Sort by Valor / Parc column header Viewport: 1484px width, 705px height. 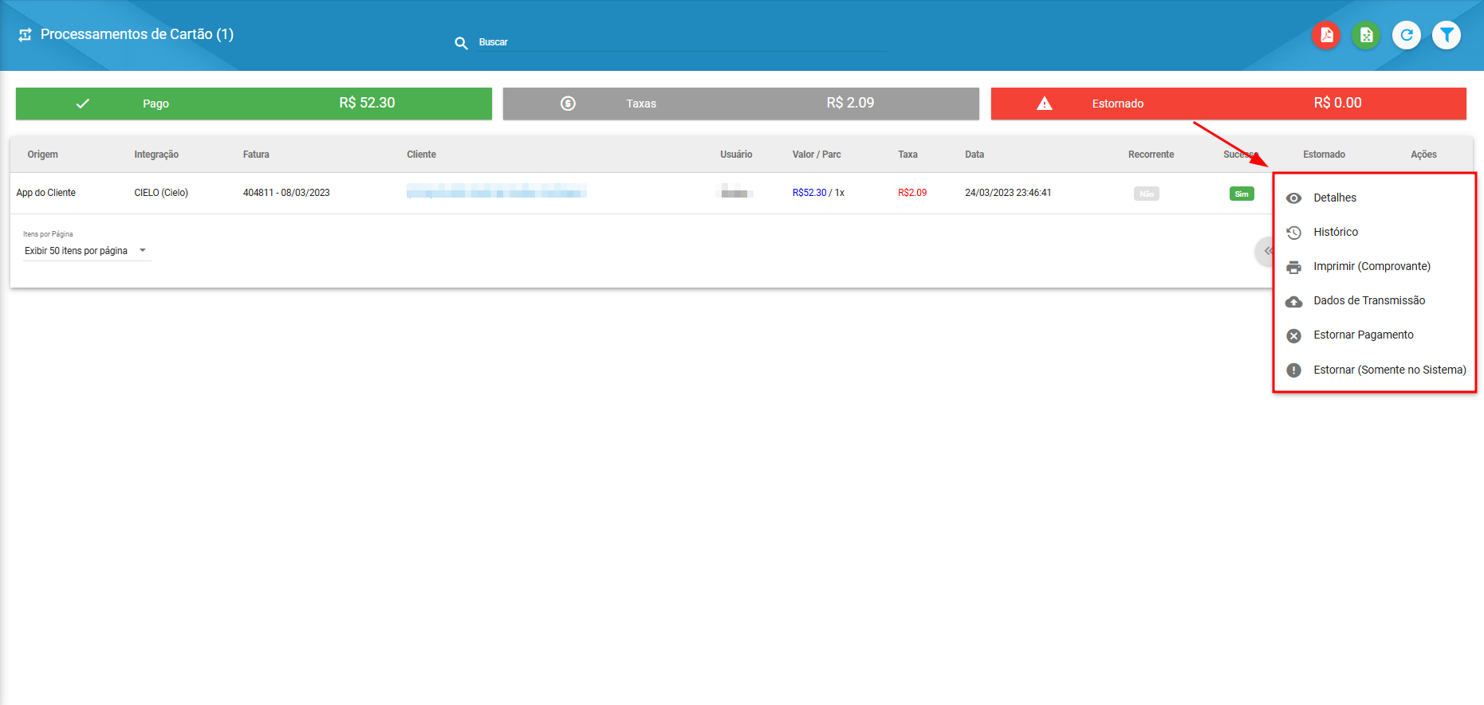(817, 155)
